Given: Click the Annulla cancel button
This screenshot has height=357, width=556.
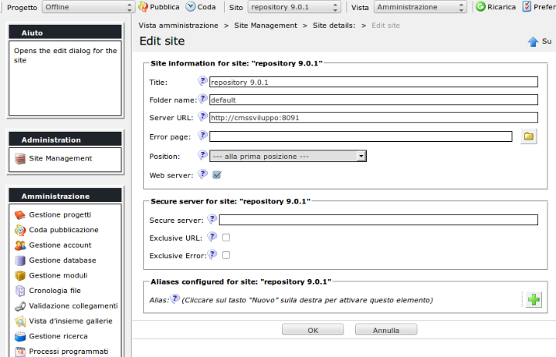Looking at the screenshot, I should (386, 330).
